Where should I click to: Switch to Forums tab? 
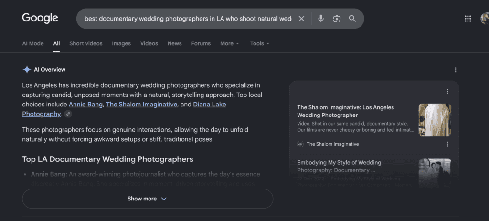(x=201, y=43)
